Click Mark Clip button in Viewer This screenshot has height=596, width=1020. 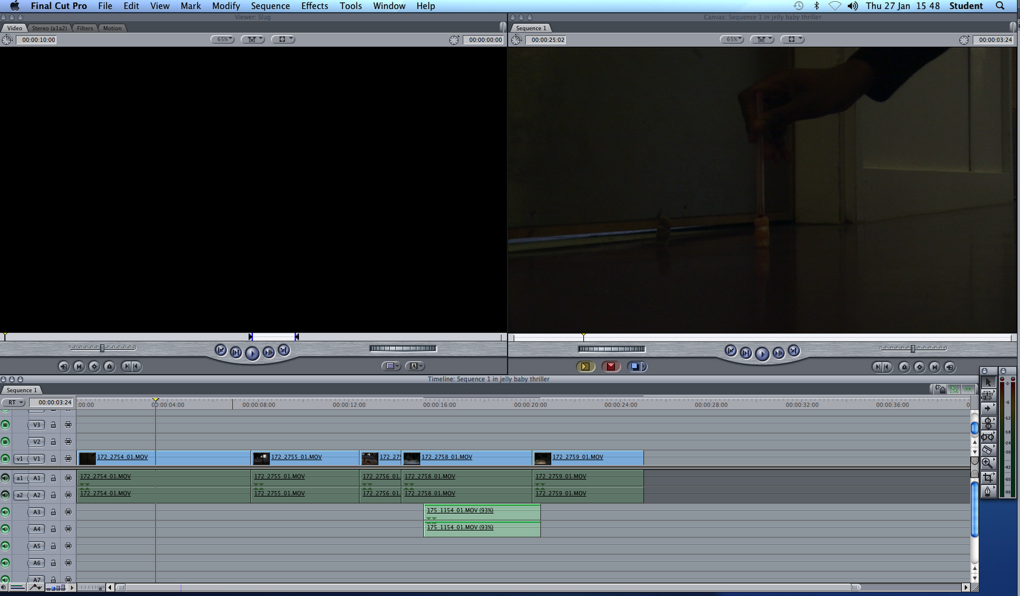coord(79,367)
